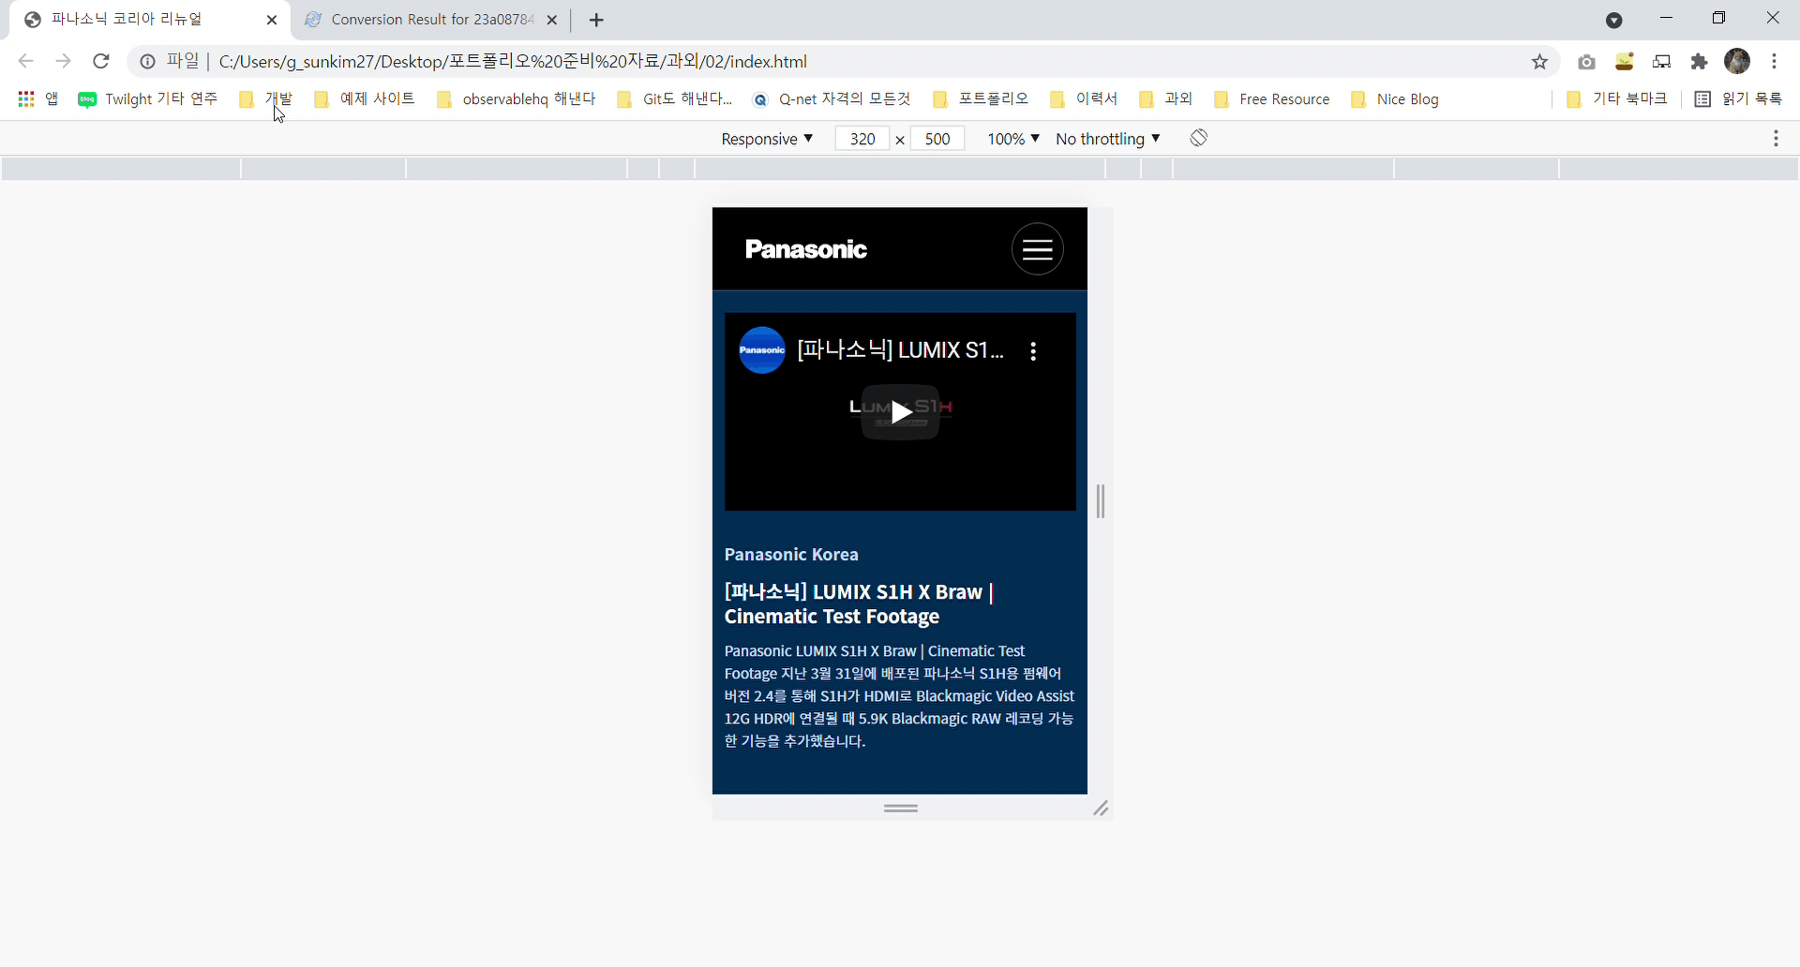
Task: Click the camera screenshot extension icon
Action: tap(1586, 62)
